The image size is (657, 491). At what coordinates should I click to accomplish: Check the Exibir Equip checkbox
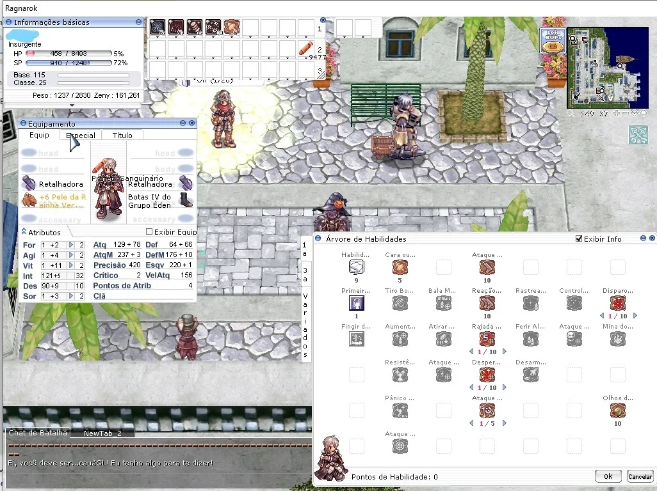point(149,231)
